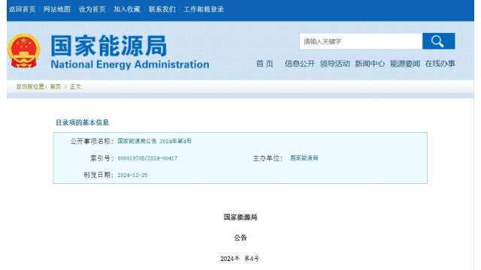Viewport: 481px width, 270px height.
Task: Click the 主办单位 label
Action: tap(268, 158)
